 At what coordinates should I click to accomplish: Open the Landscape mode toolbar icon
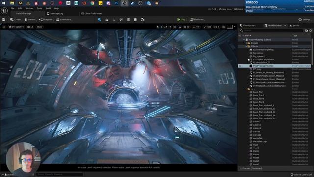(x=107, y=20)
